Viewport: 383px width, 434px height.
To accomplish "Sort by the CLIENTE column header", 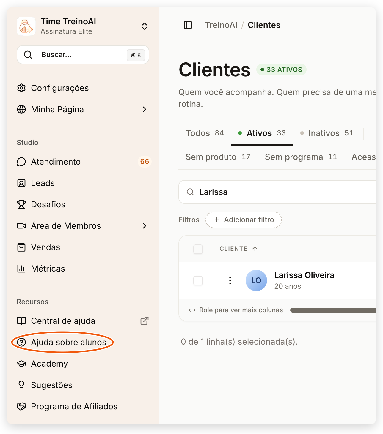I will (238, 249).
